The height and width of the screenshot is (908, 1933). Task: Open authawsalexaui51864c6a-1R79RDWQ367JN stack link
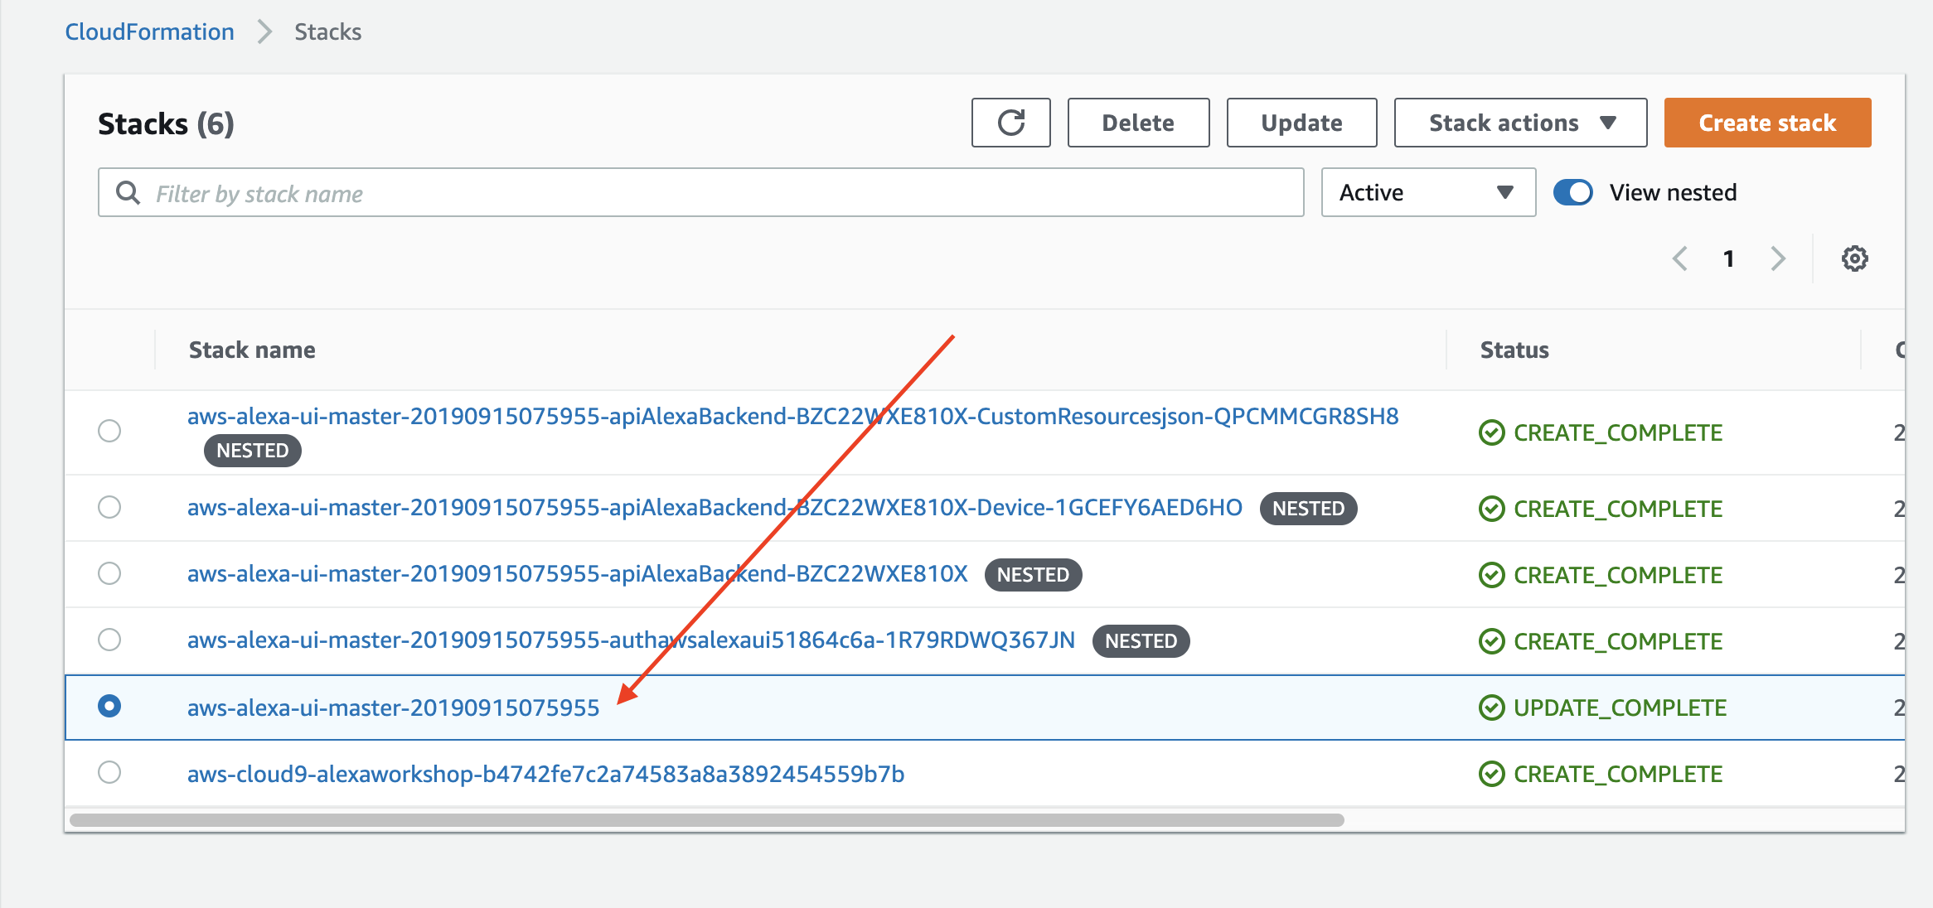(x=631, y=640)
